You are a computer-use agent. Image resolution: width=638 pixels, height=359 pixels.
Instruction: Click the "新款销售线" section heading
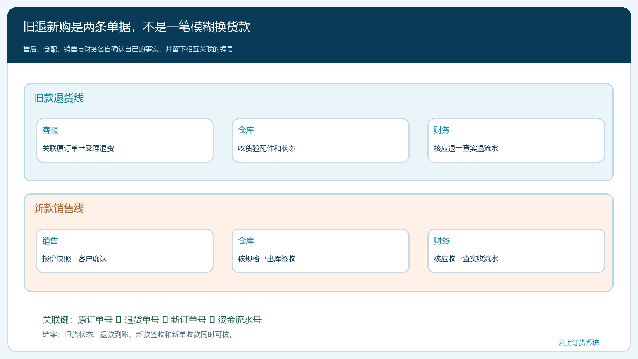(59, 209)
